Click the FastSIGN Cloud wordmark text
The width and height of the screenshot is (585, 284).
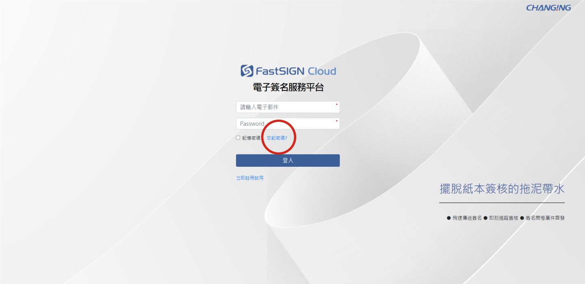click(295, 71)
